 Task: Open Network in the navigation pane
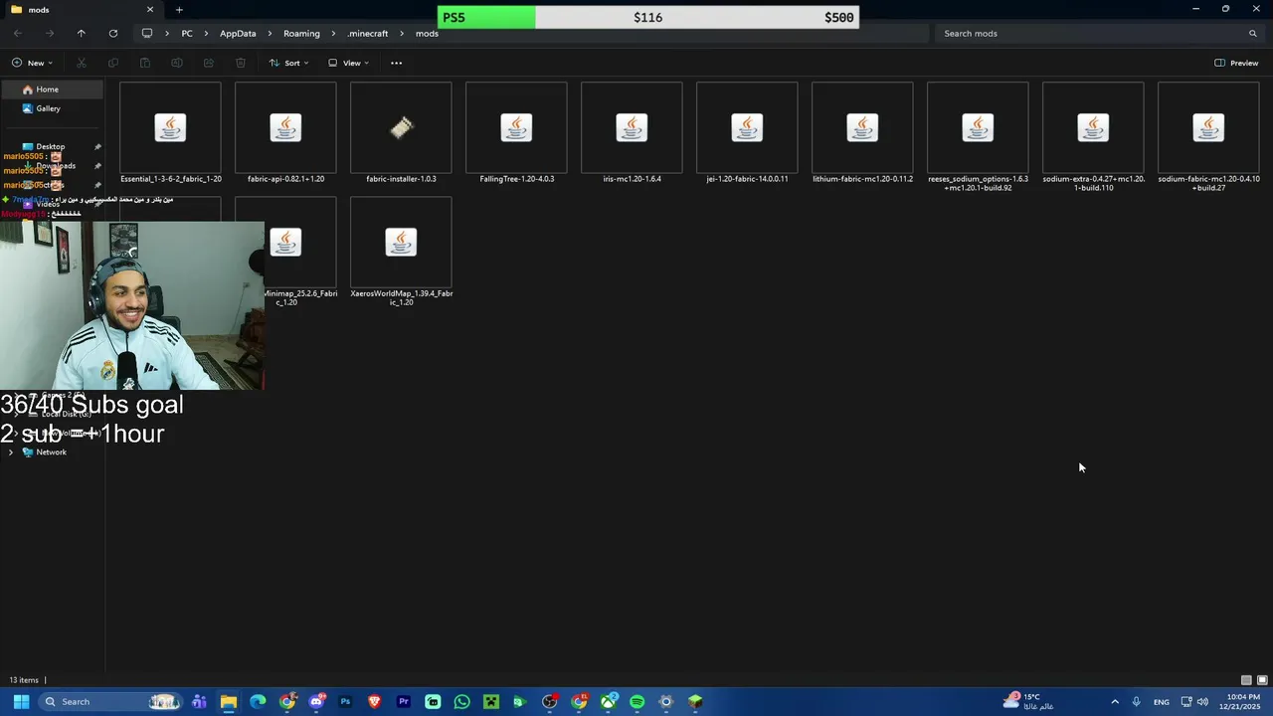click(53, 452)
